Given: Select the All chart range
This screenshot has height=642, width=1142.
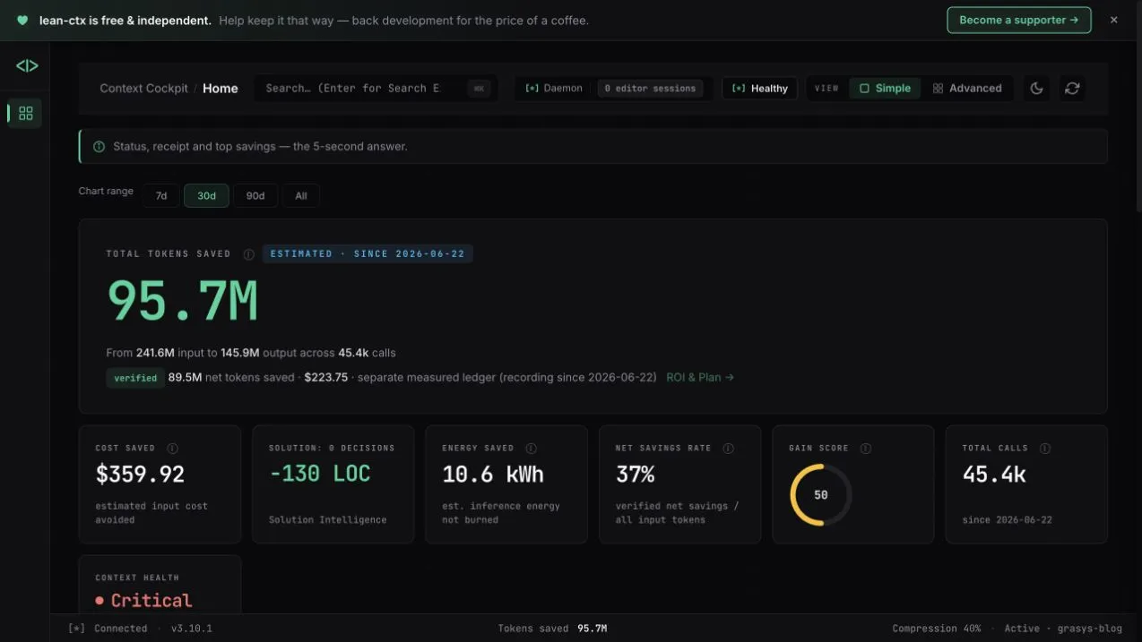Looking at the screenshot, I should tap(301, 195).
